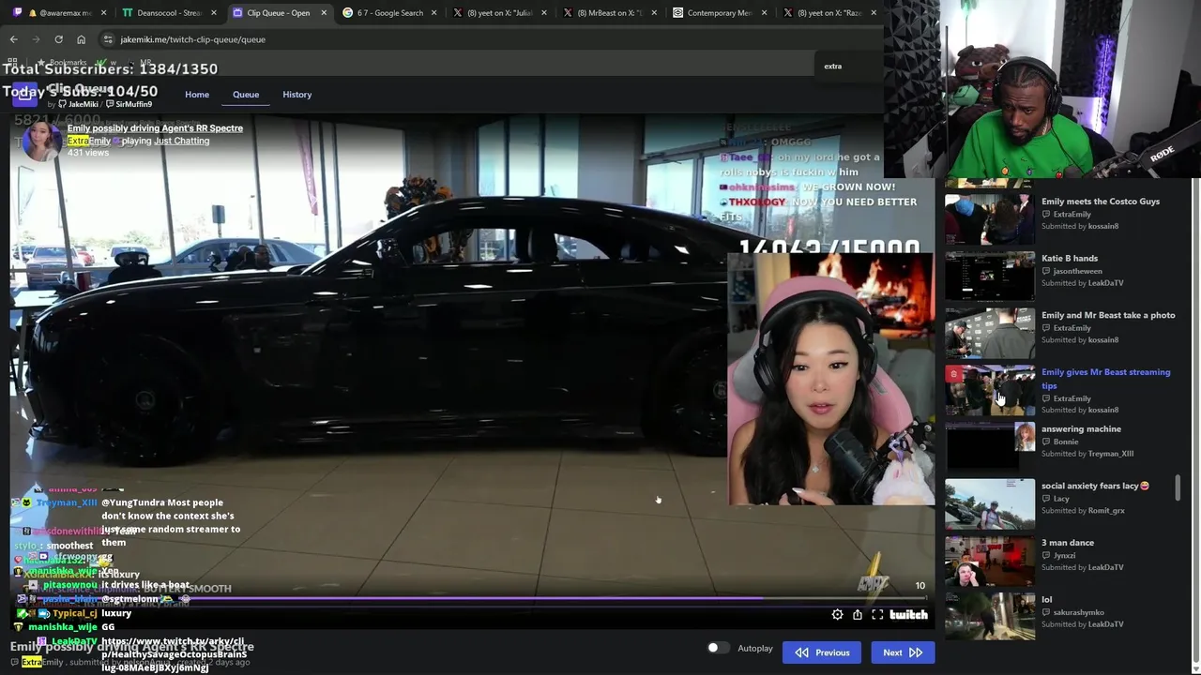Close the Deansocool browser tab
This screenshot has width=1201, height=675.
(214, 13)
